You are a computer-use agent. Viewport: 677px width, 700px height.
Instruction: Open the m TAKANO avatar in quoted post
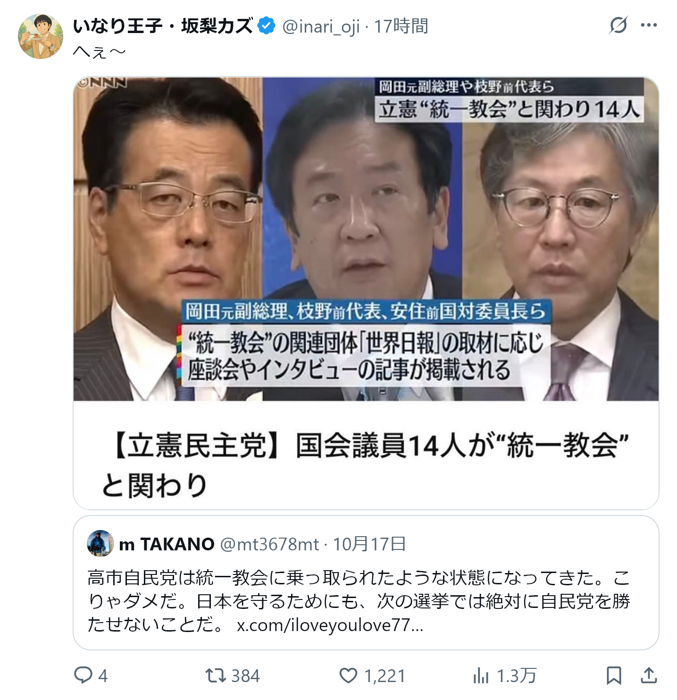coord(100,543)
